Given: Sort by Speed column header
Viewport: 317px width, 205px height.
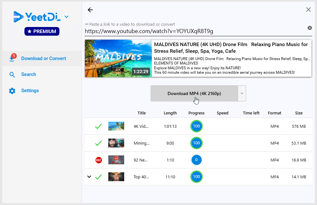Looking at the screenshot, I should click(222, 113).
